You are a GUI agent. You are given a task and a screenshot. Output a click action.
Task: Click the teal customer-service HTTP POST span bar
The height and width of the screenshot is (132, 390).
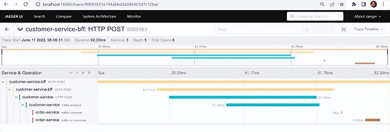pos(243,97)
